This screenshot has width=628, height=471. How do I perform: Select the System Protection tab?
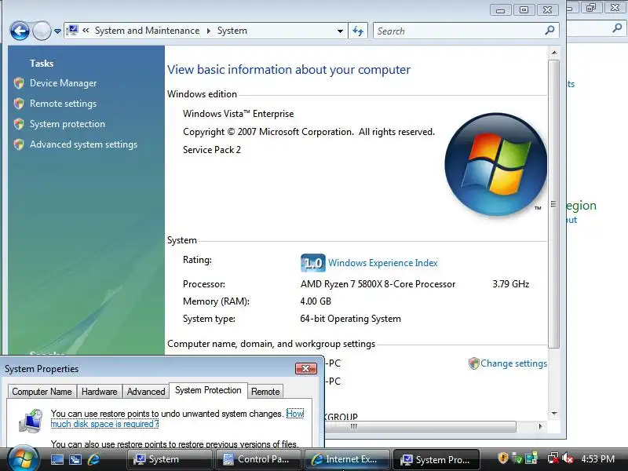pos(208,390)
